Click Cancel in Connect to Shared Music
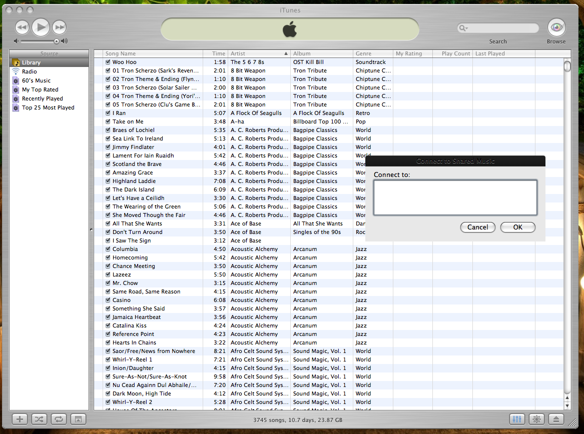Screen dimensions: 584x434 pyautogui.click(x=477, y=227)
